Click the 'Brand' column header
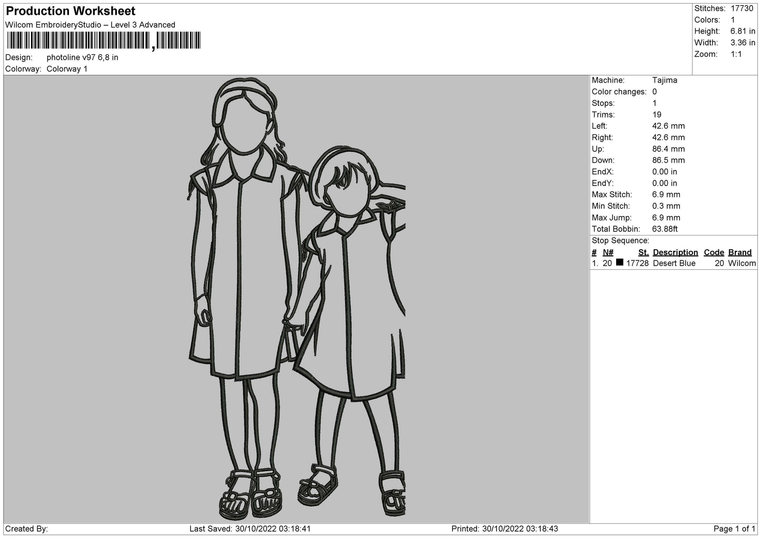This screenshot has width=761, height=538. click(740, 252)
